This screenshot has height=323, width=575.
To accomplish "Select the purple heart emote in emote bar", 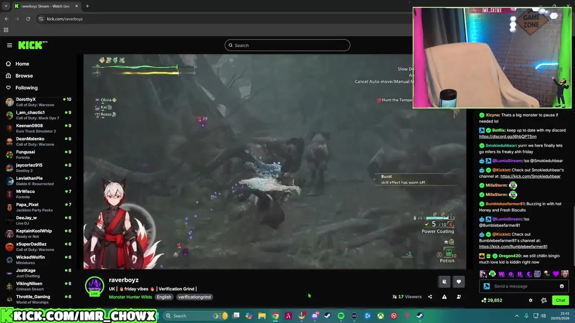I will point(556,274).
